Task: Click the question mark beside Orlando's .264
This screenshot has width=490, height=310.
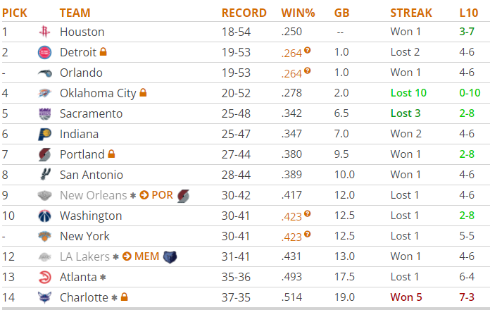Action: (x=307, y=70)
